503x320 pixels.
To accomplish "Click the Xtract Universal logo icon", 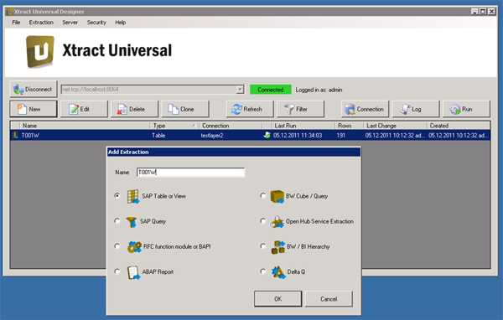I will pyautogui.click(x=39, y=51).
